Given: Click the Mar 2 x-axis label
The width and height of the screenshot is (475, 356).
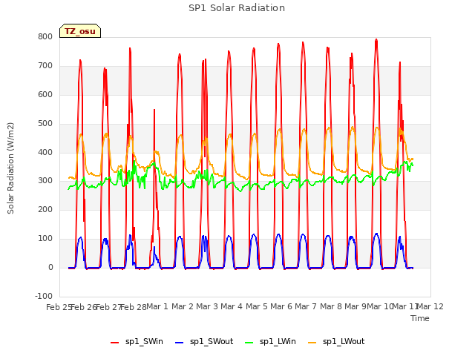Looking at the screenshot, I should (183, 306).
